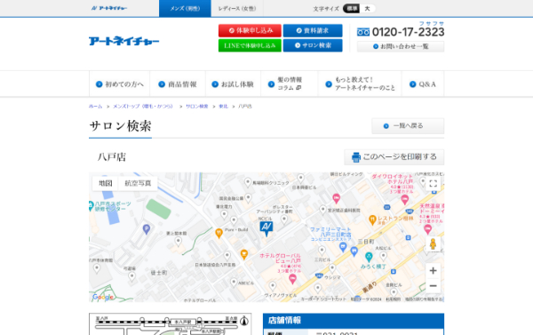Go to 東北 breadcrumb link

pyautogui.click(x=223, y=107)
